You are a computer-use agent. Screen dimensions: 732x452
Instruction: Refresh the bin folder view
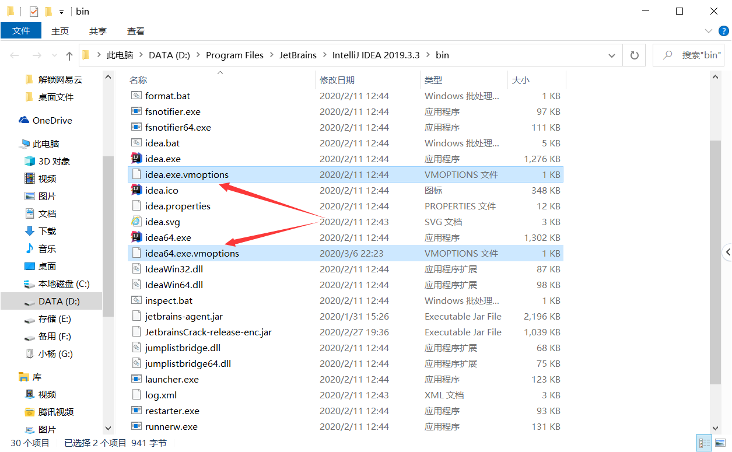(x=634, y=55)
